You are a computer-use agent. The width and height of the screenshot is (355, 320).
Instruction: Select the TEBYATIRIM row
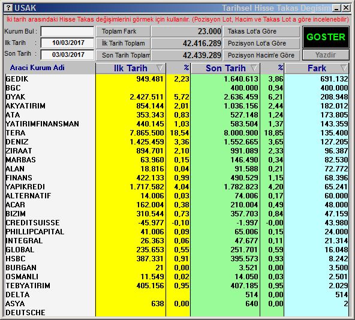point(177,286)
